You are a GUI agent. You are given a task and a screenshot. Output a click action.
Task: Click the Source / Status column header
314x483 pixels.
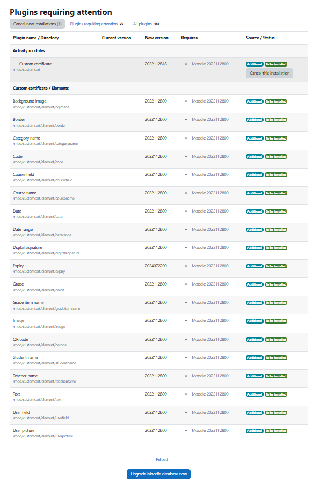(260, 38)
